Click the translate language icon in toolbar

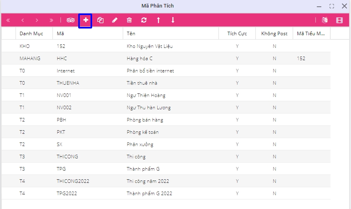point(325,20)
